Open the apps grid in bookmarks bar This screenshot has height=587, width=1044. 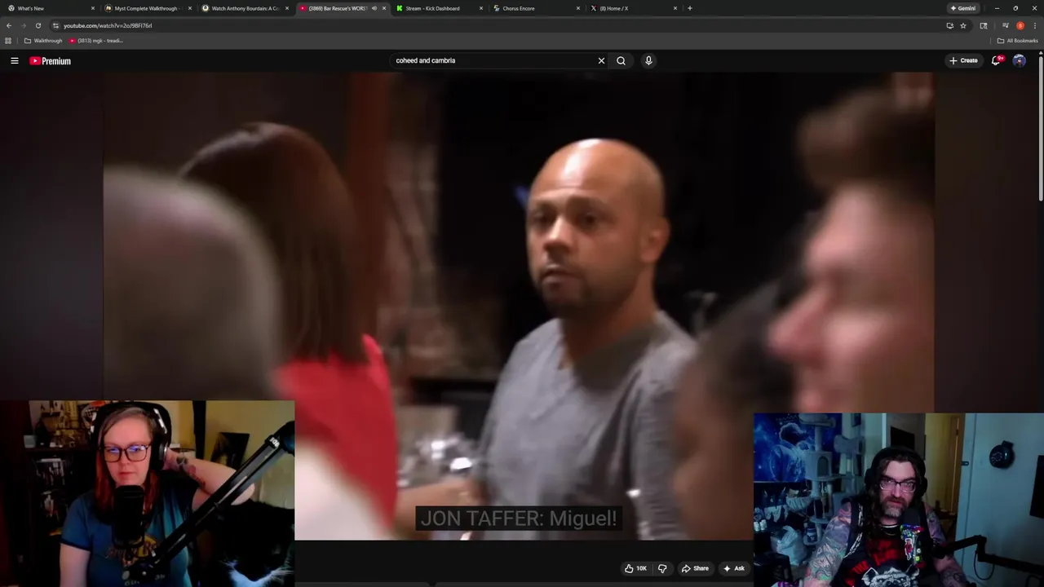click(8, 41)
